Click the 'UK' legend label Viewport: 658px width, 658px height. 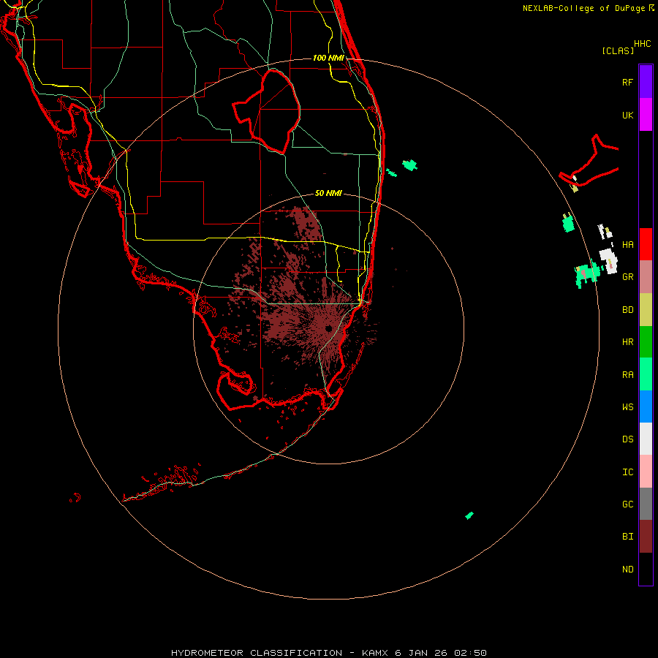coord(627,115)
